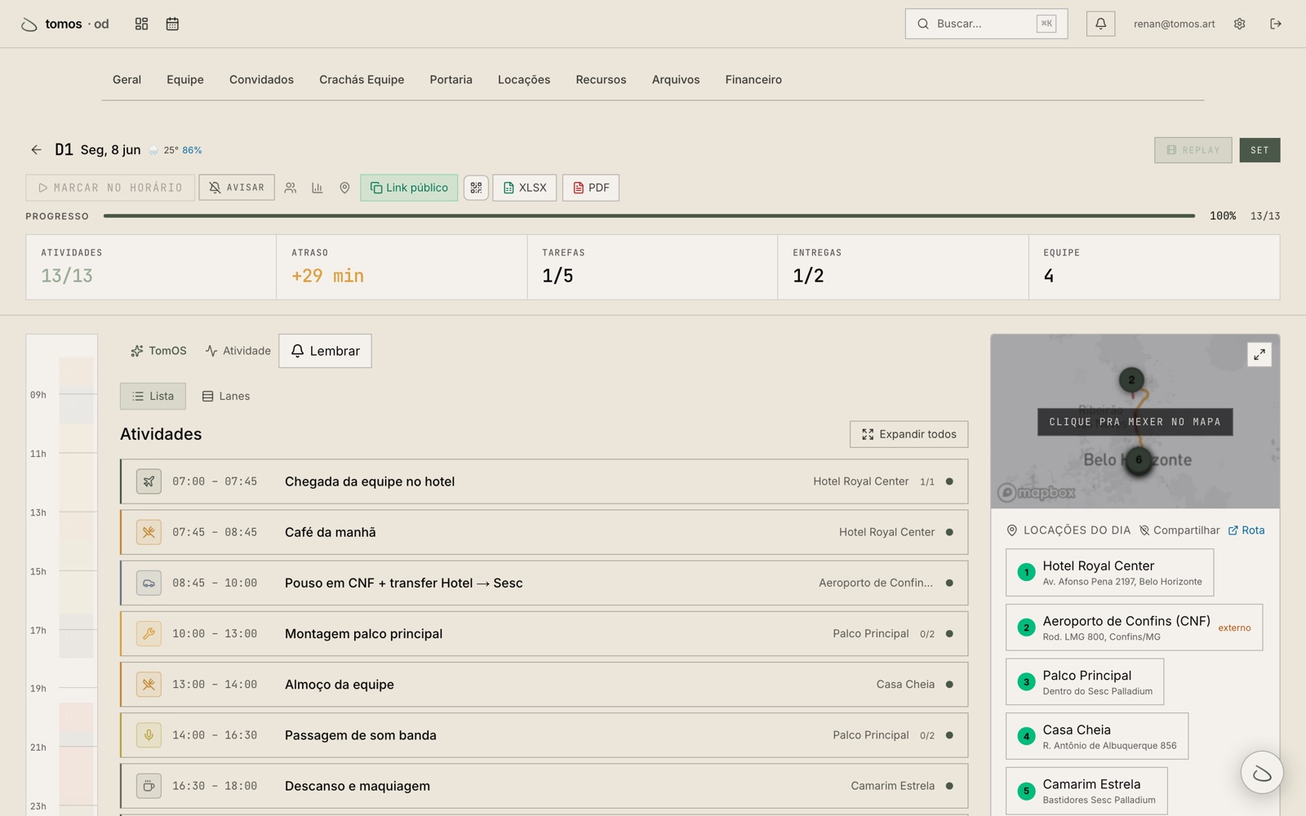Click the wrench icon on Montagem palco principal

pyautogui.click(x=149, y=633)
